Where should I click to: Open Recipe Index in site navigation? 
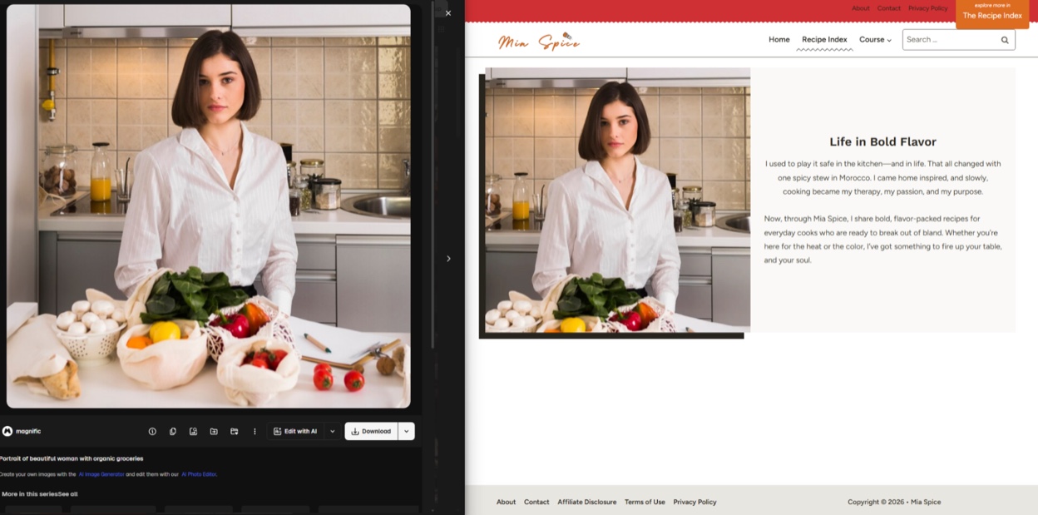coord(824,39)
